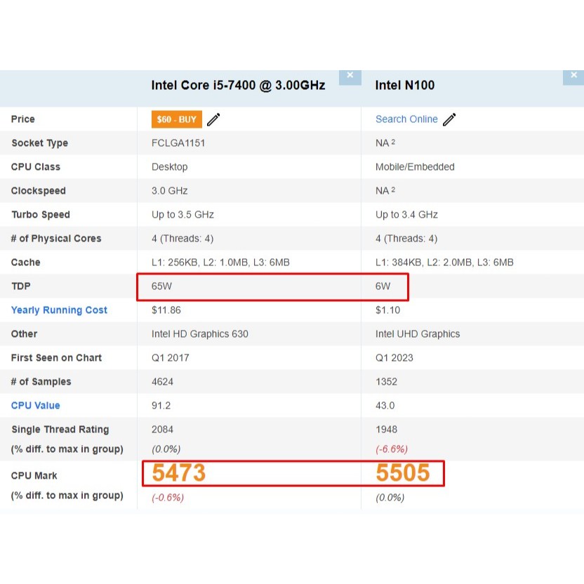Click the Intel N100 column heading
584x584 pixels.
[404, 86]
